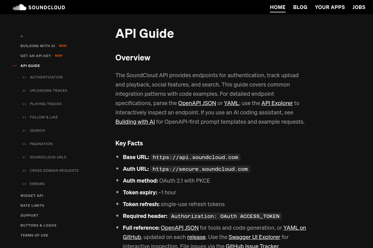
Task: Click the Overview heading
Action: coord(133,58)
